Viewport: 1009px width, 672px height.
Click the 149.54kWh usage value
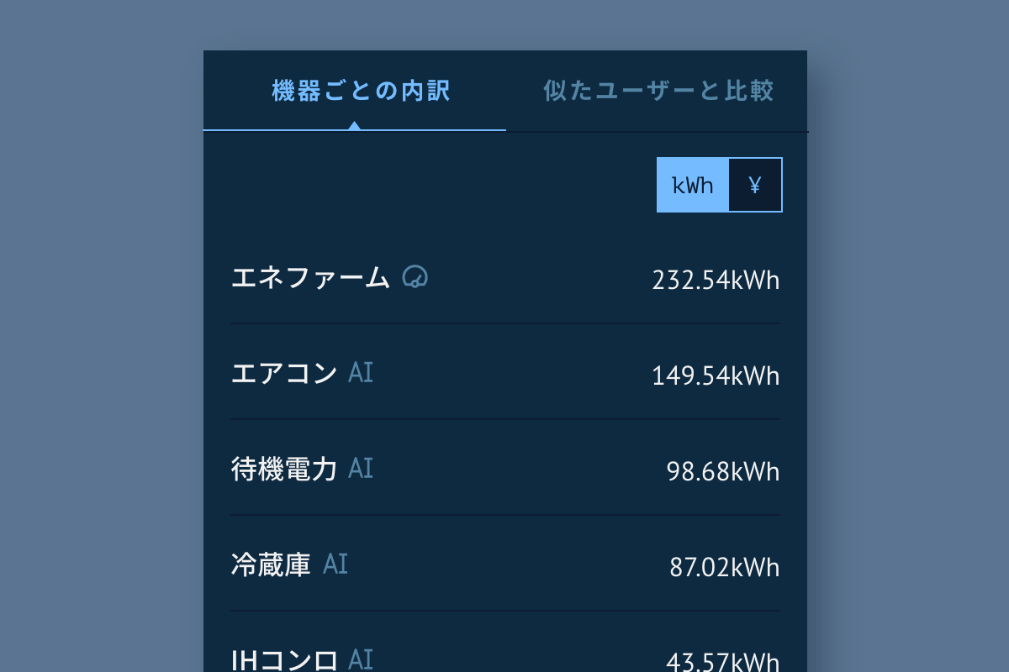tap(716, 375)
